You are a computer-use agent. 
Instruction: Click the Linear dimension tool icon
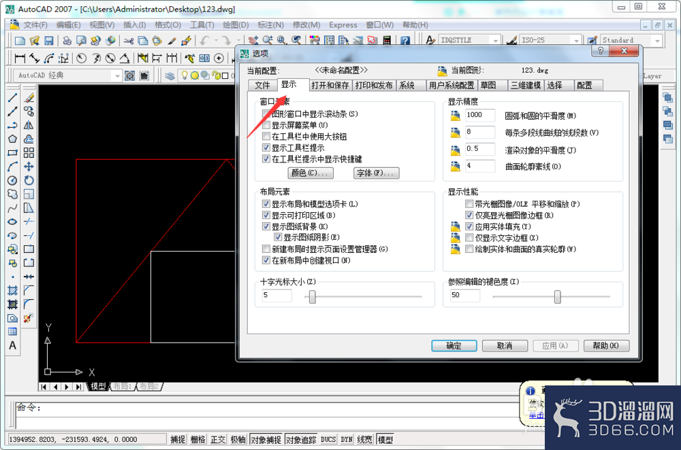(x=20, y=58)
